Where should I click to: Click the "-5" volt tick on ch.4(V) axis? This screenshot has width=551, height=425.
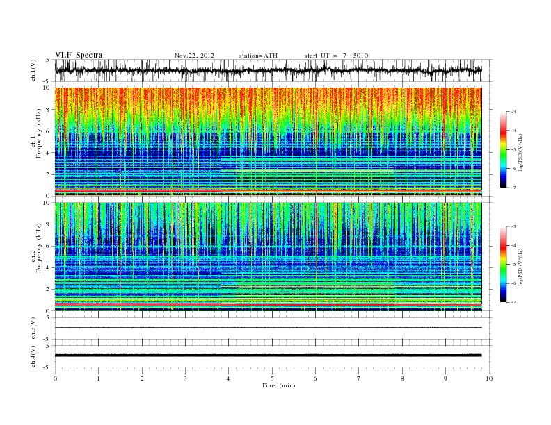click(x=47, y=367)
